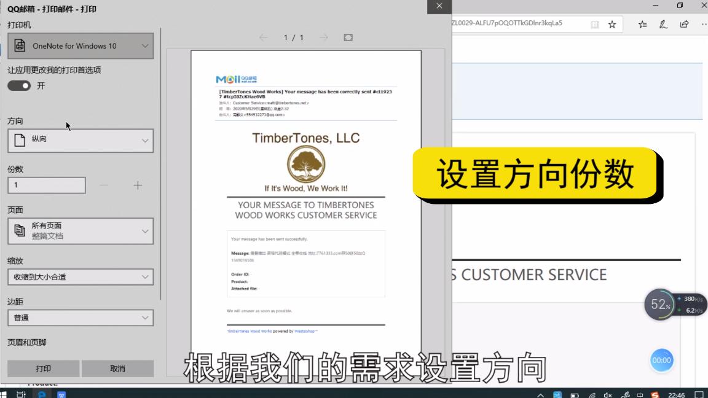Go to the next preview page arrow
Viewport: 708px width, 398px height.
(x=323, y=37)
